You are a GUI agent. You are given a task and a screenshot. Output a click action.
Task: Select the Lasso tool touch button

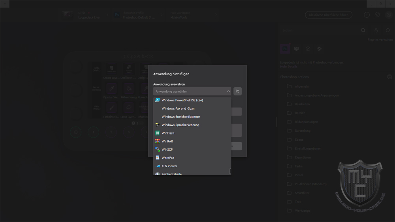(x=129, y=108)
